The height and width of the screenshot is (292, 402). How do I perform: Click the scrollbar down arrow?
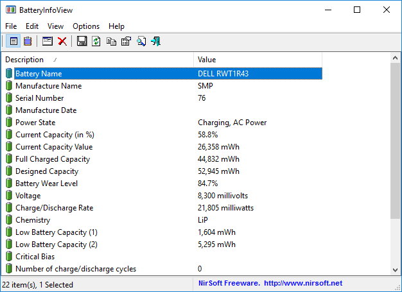tap(395, 270)
